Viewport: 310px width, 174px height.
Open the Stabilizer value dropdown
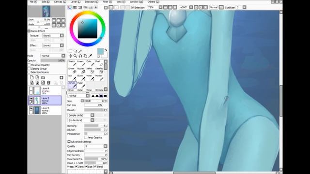tap(245, 7)
